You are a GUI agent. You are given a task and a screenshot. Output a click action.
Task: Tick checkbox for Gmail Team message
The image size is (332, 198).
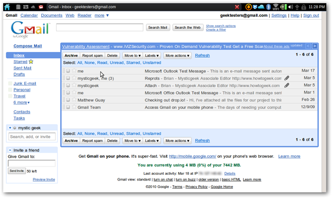[x=68, y=107]
